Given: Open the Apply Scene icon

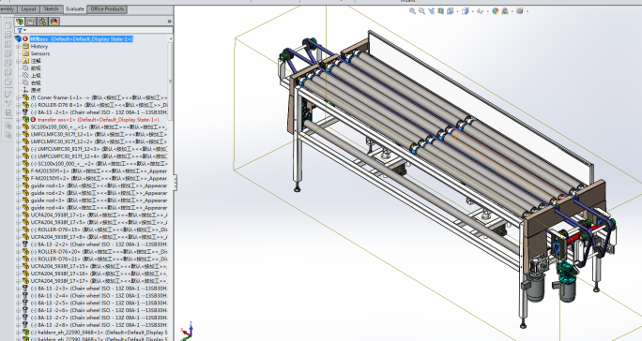Looking at the screenshot, I should pyautogui.click(x=505, y=11).
